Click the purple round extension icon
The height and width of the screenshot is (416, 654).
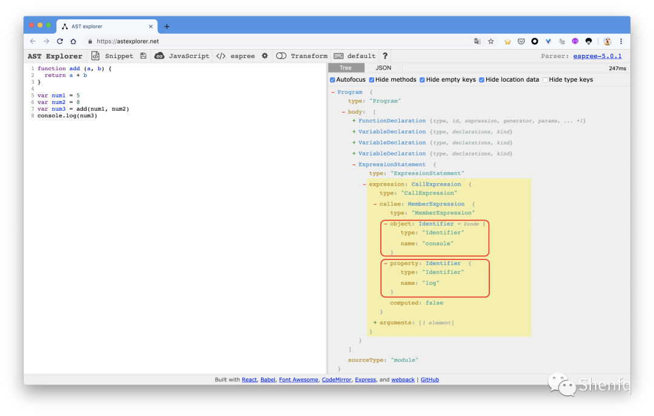(575, 41)
